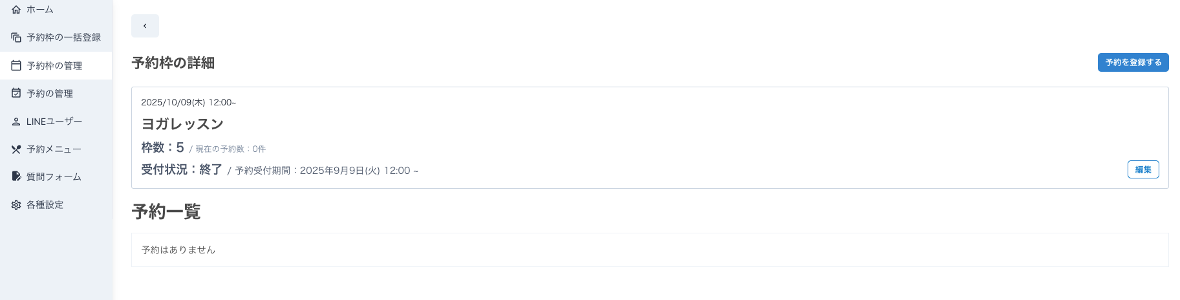1180x300 pixels.
Task: Navigate to the 予約の管理 menu label
Action: point(50,94)
